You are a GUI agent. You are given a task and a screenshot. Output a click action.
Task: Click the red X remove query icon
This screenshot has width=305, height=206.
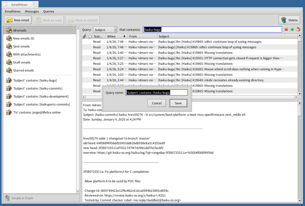click(286, 29)
